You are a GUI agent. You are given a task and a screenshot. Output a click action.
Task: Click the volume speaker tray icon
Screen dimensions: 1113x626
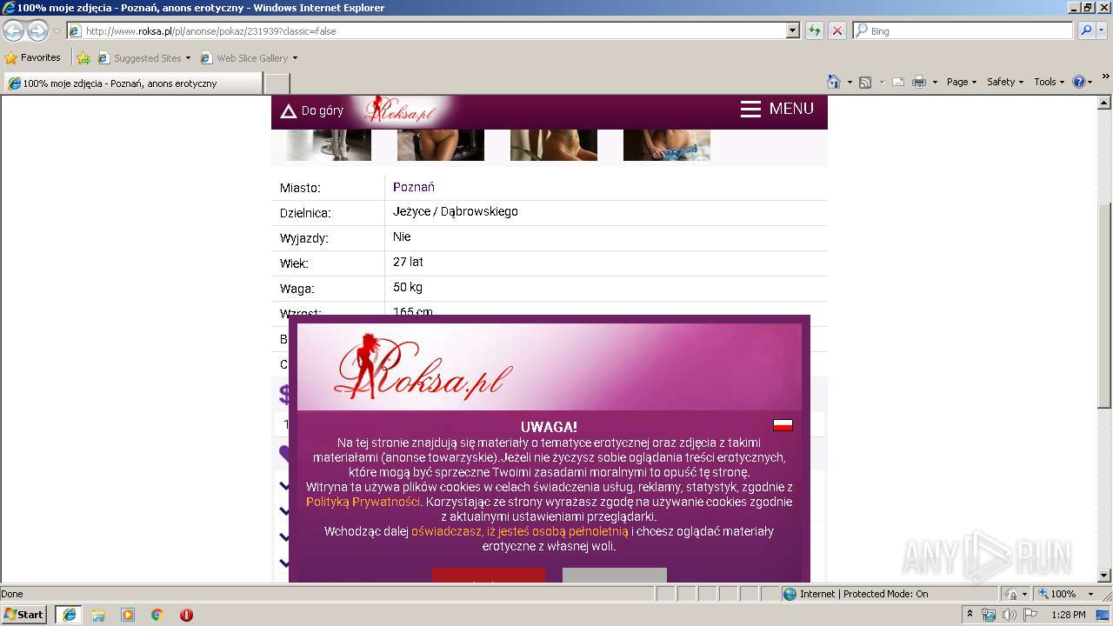pyautogui.click(x=1009, y=615)
